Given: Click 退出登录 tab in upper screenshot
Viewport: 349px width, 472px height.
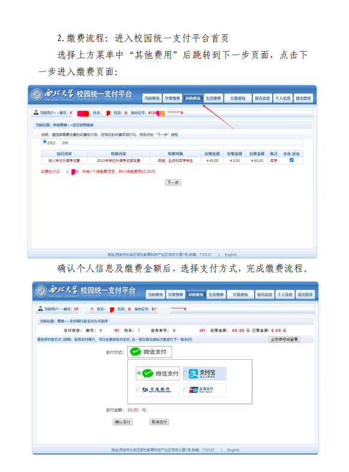Looking at the screenshot, I should pos(303,98).
